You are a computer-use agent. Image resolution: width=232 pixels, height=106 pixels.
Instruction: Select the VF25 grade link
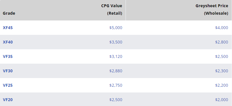point(8,85)
